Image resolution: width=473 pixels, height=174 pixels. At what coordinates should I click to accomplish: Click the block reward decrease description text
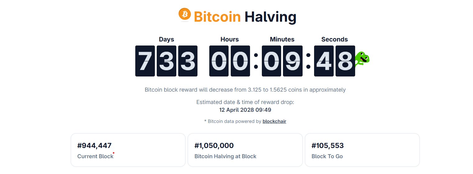coord(245,90)
